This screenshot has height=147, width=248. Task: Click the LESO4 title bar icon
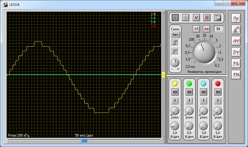click(x=6, y=5)
